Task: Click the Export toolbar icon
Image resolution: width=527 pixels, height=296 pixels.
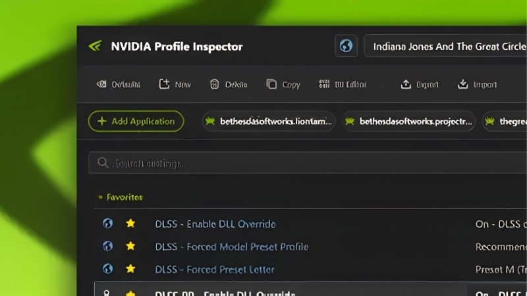Action: pos(406,84)
